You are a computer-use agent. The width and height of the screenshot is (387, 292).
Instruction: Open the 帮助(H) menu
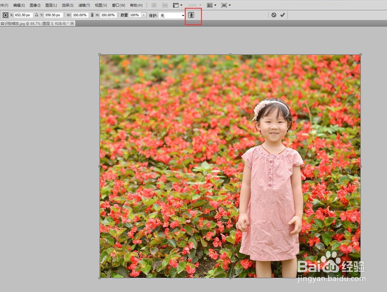point(136,5)
